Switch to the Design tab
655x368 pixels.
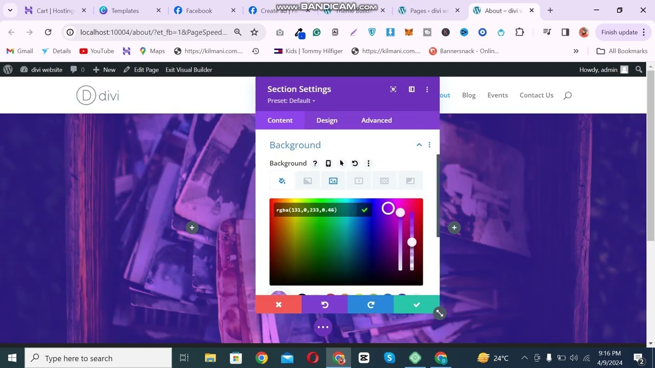[327, 120]
